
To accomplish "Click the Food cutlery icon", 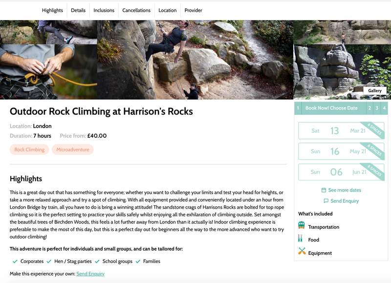I will pyautogui.click(x=301, y=239).
